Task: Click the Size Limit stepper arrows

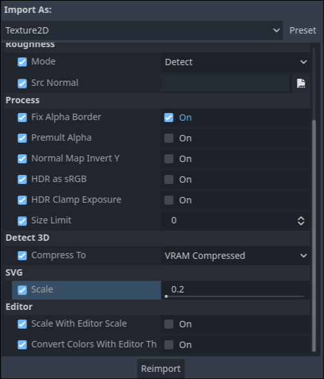Action: point(301,221)
